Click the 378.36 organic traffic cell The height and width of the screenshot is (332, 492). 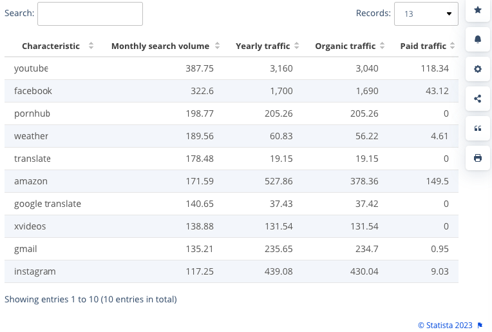[364, 182]
